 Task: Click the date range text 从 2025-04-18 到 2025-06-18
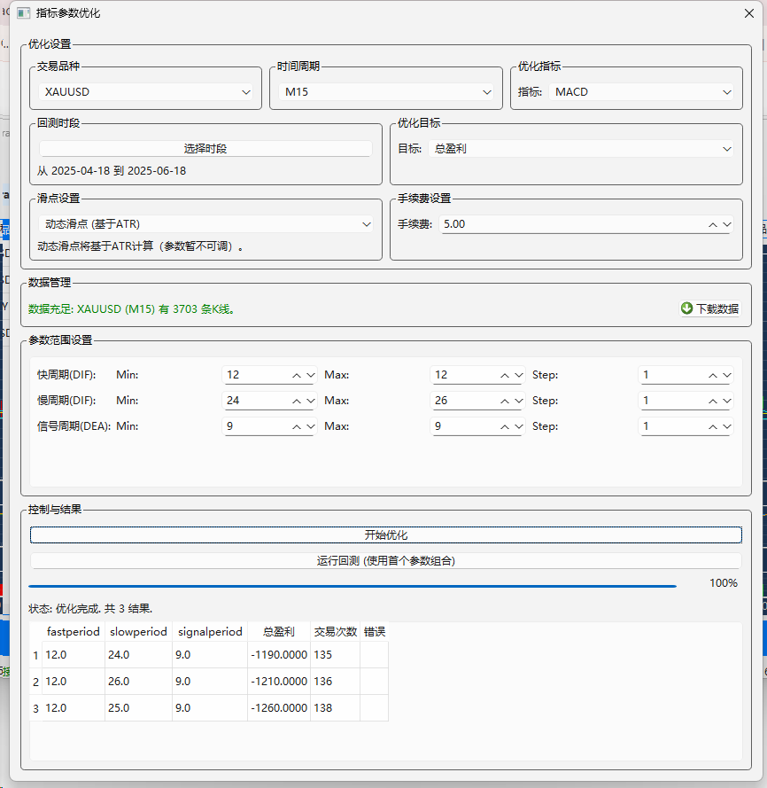pos(112,171)
